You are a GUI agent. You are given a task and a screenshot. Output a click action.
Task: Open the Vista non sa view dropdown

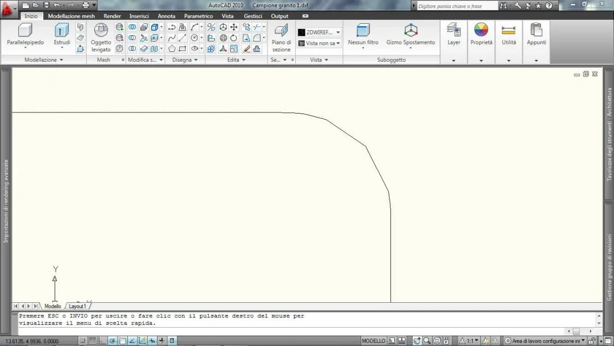[x=319, y=43]
